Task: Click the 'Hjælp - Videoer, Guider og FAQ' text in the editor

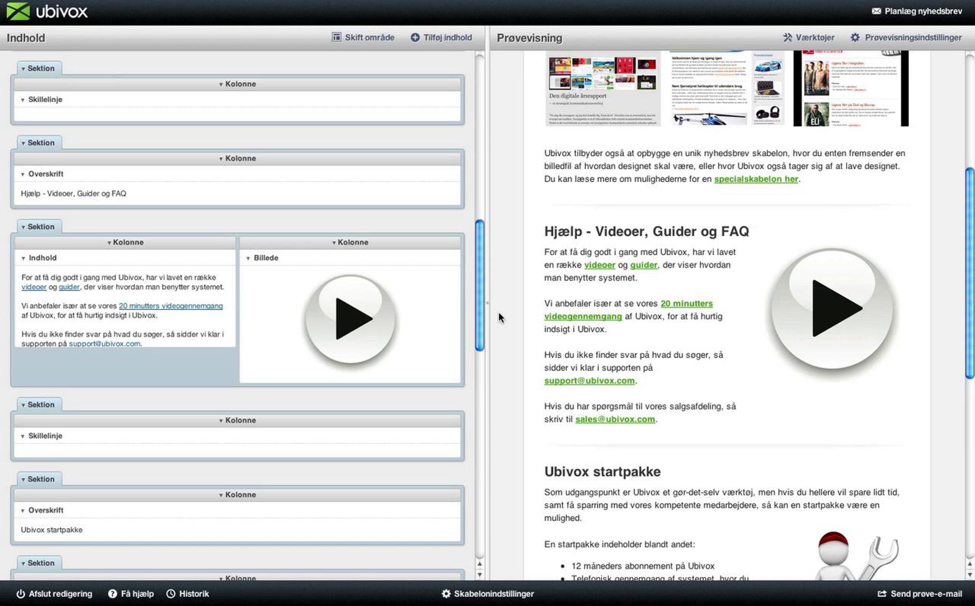Action: 74,194
